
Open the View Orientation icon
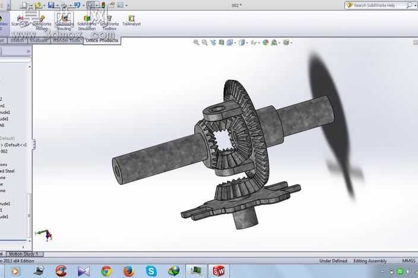pos(230,43)
